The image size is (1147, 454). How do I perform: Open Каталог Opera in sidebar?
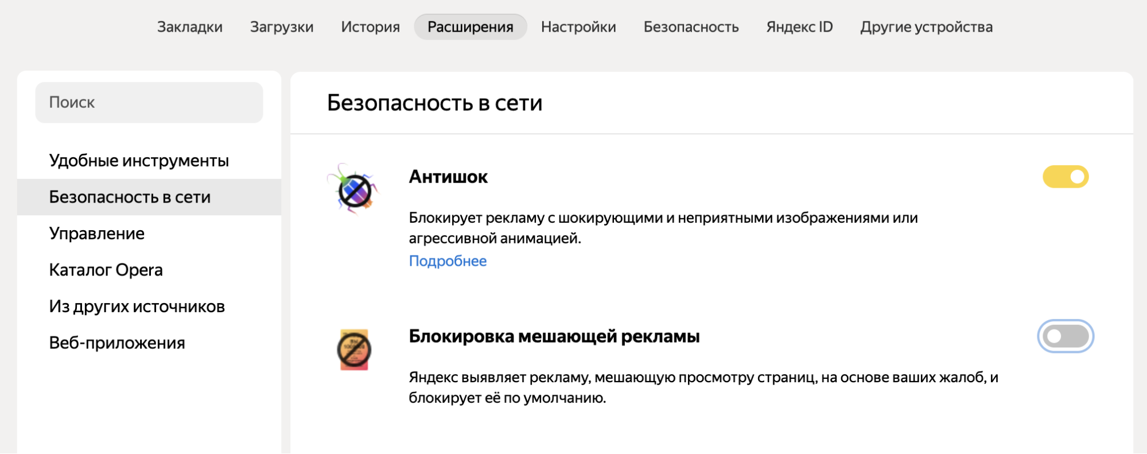(106, 270)
